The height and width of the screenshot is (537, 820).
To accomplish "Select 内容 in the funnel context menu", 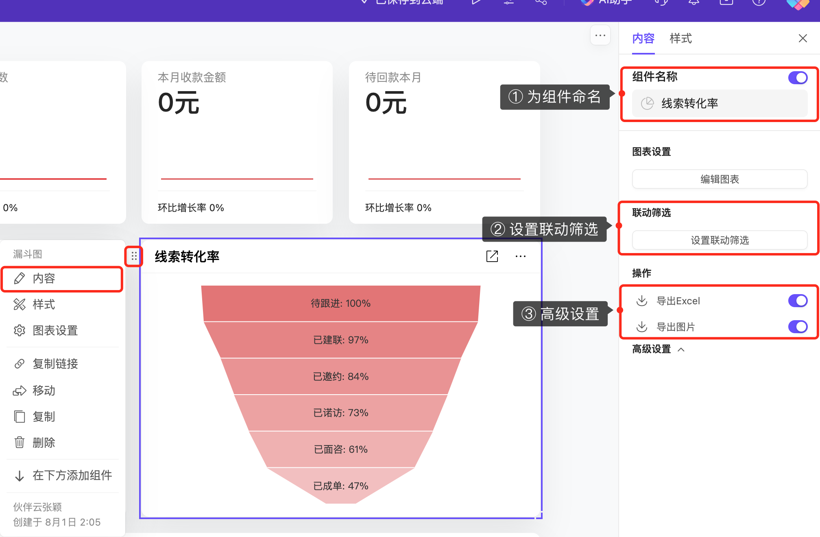I will point(62,279).
